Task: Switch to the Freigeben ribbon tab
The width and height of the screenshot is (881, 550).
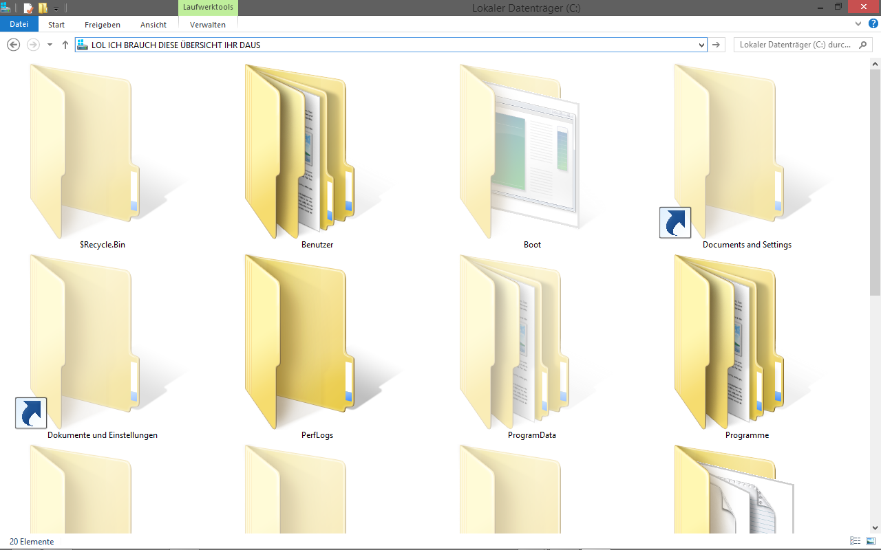Action: 103,25
